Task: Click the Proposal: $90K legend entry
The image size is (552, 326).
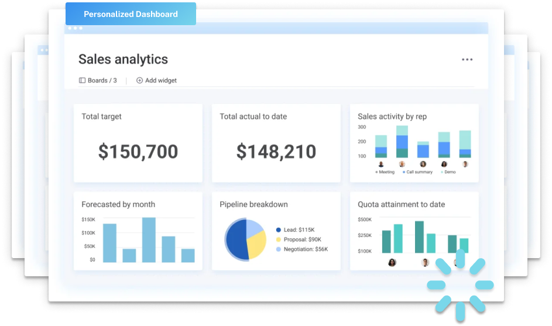Action: (302, 239)
